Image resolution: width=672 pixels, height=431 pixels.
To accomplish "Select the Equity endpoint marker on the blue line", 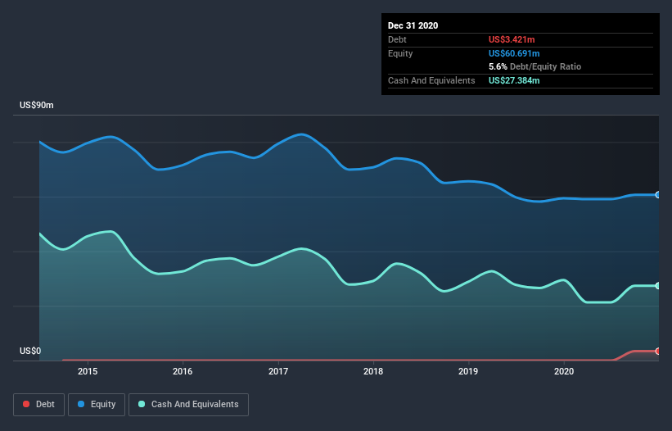I will (x=658, y=195).
